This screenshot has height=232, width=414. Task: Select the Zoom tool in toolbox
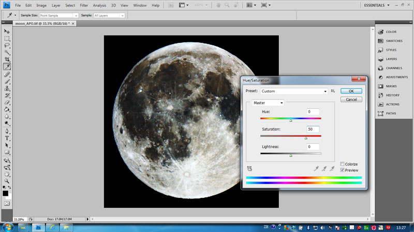pos(7,181)
